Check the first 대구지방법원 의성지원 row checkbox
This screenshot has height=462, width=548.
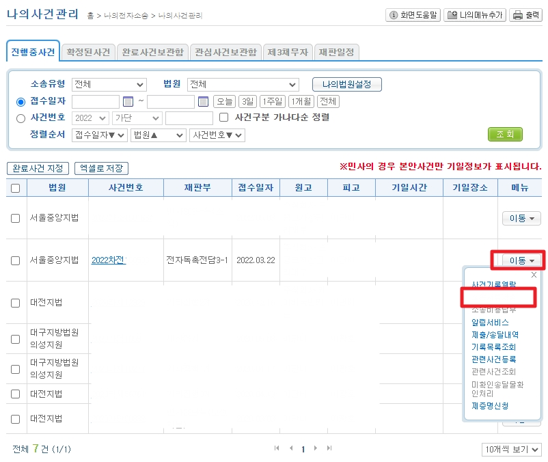[x=16, y=339]
